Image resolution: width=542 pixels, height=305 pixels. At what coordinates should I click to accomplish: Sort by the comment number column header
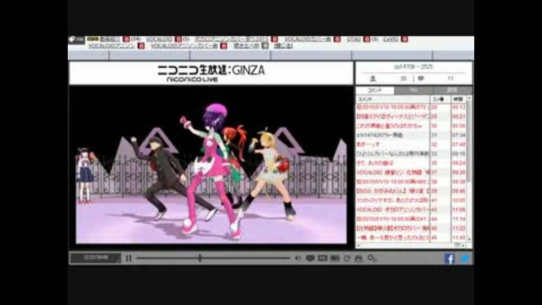pyautogui.click(x=440, y=99)
